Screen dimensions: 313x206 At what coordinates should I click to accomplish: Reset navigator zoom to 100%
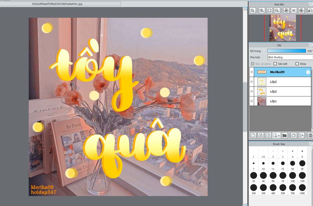(x=252, y=10)
